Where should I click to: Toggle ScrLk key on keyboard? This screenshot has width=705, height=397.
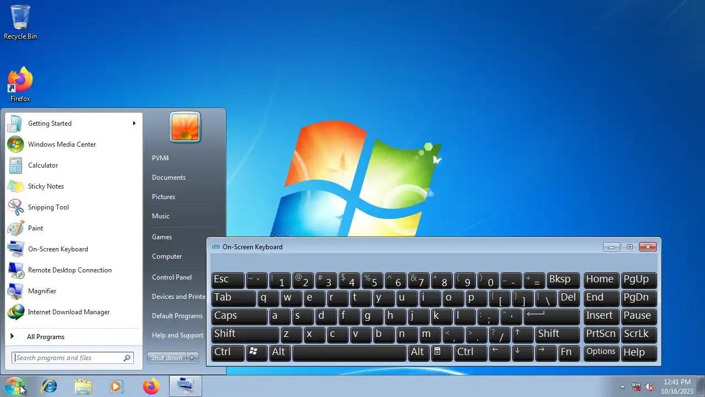[639, 335]
